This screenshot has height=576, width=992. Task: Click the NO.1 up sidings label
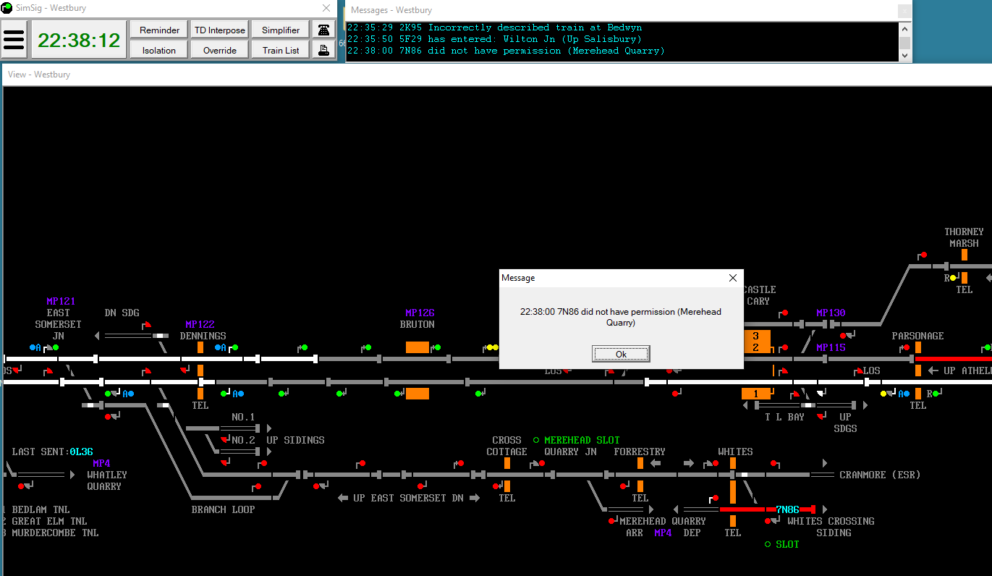click(243, 417)
